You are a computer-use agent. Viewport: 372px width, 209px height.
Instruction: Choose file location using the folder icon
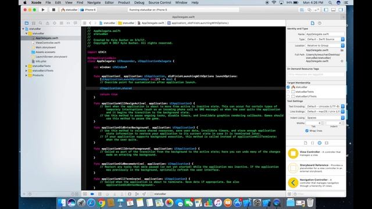click(x=342, y=51)
